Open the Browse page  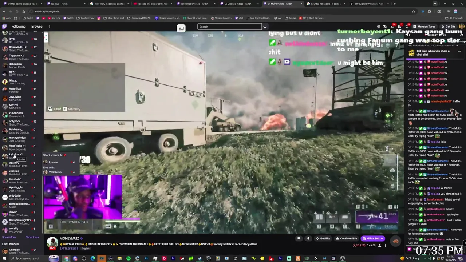pyautogui.click(x=37, y=27)
